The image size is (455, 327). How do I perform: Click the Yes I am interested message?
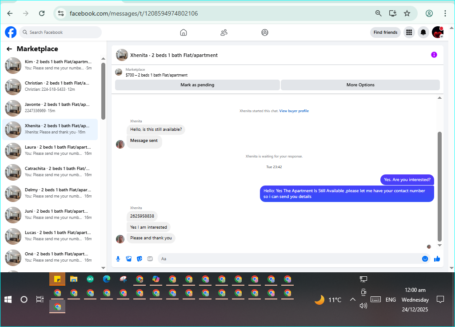point(148,227)
